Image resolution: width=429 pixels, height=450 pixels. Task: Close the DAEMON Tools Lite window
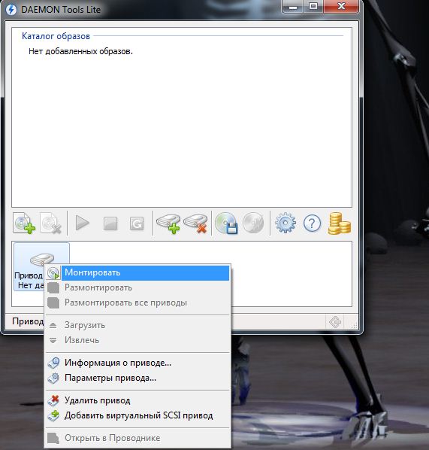pyautogui.click(x=341, y=7)
